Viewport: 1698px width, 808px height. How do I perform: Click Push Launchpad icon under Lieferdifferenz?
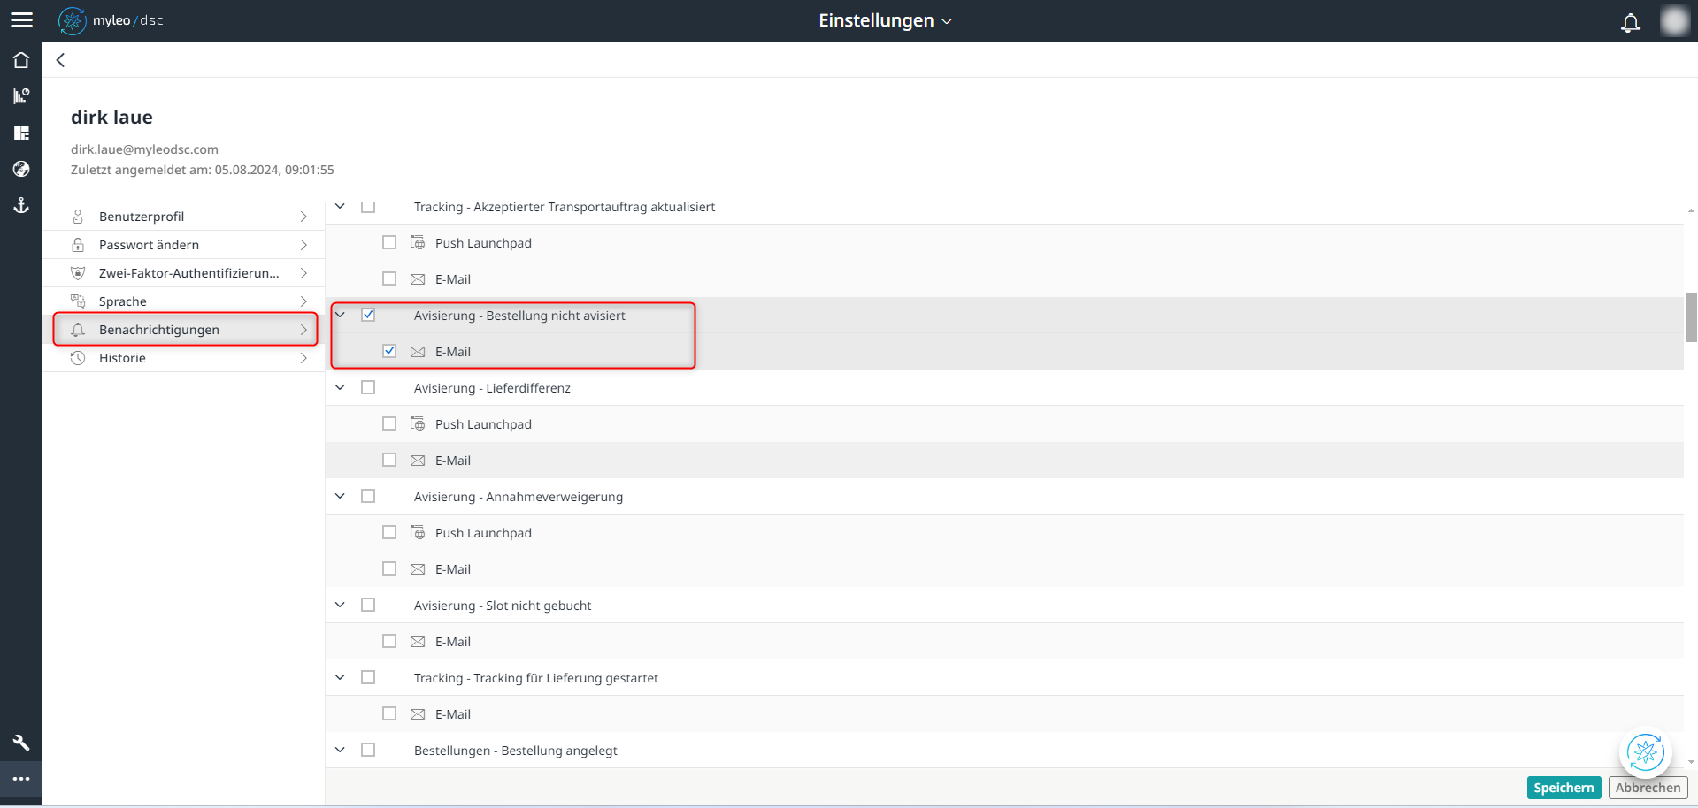point(418,423)
